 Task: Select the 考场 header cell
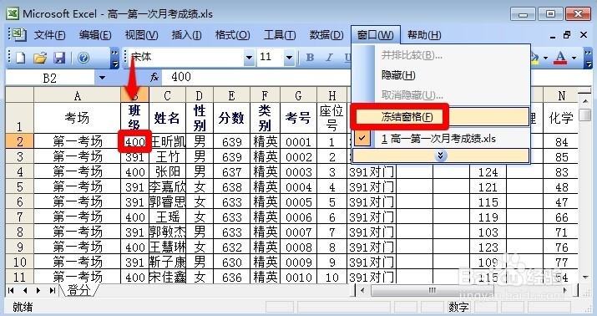[78, 118]
